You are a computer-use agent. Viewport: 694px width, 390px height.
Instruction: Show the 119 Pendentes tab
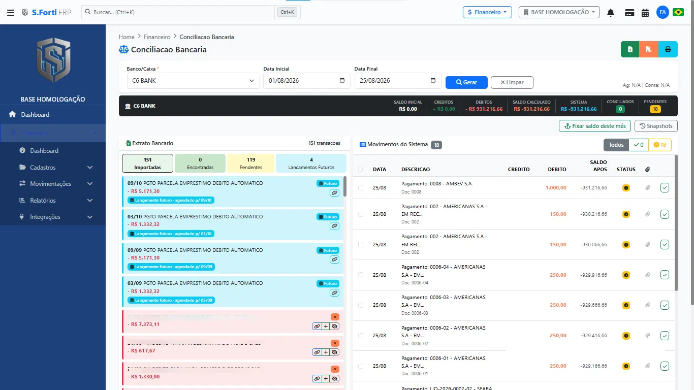[x=250, y=164]
